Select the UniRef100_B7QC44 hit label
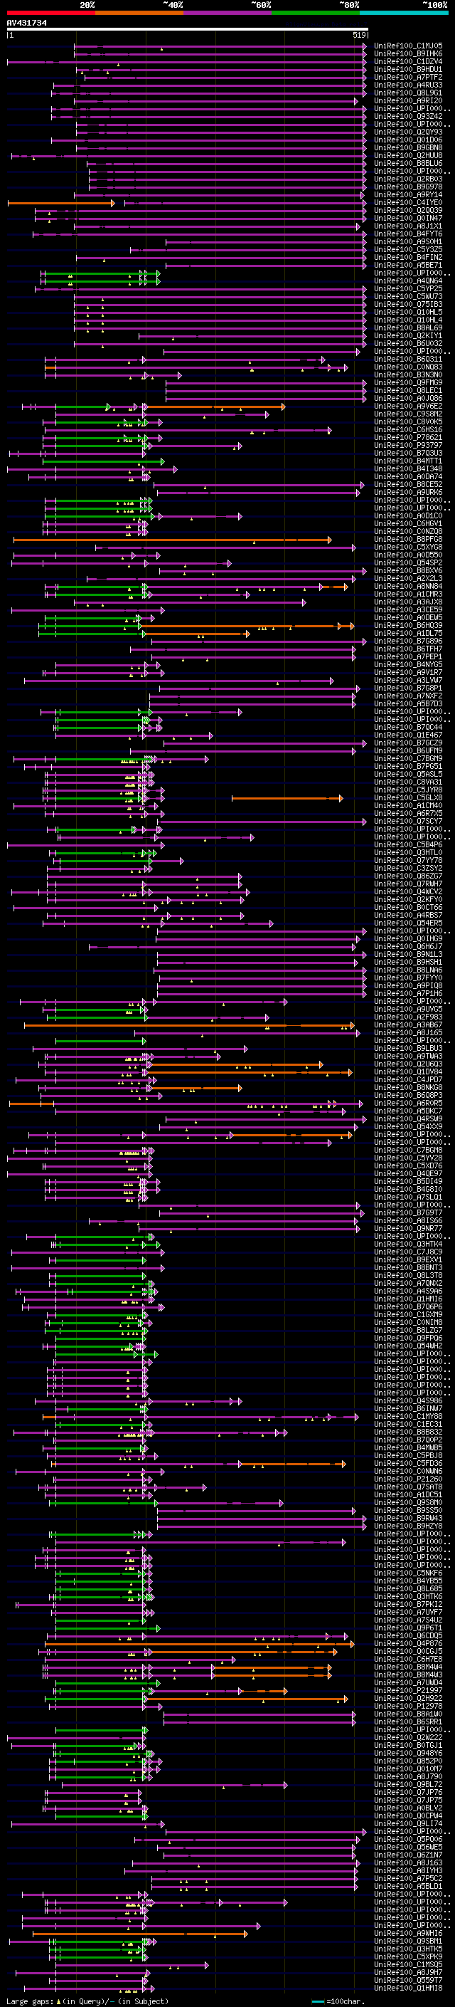 pos(408,727)
